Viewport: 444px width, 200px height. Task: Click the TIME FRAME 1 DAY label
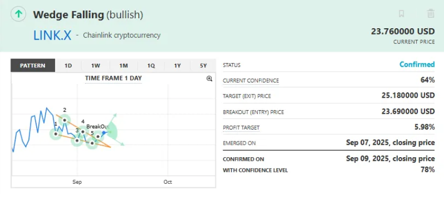(113, 78)
